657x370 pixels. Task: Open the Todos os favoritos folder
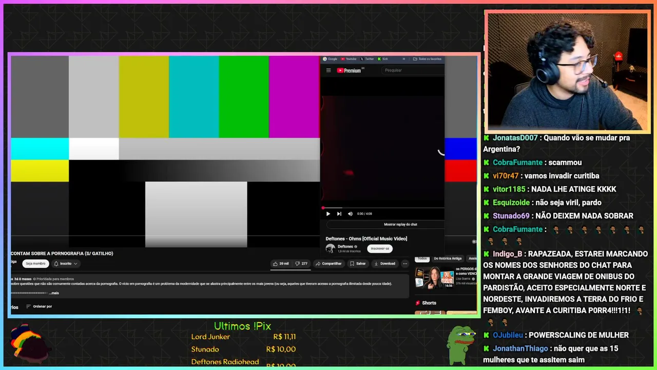pyautogui.click(x=427, y=59)
